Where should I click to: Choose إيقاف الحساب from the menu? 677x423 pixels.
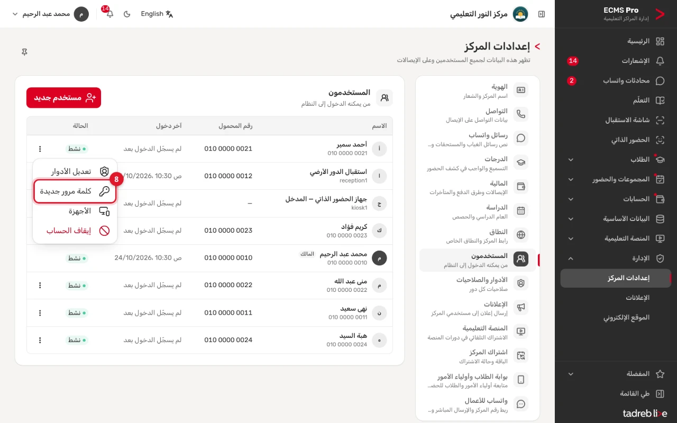point(75,231)
